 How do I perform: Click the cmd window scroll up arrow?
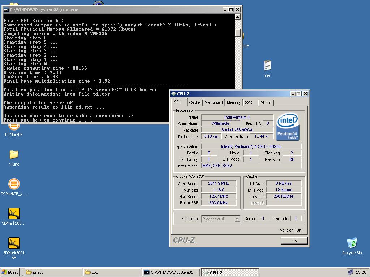(x=238, y=17)
